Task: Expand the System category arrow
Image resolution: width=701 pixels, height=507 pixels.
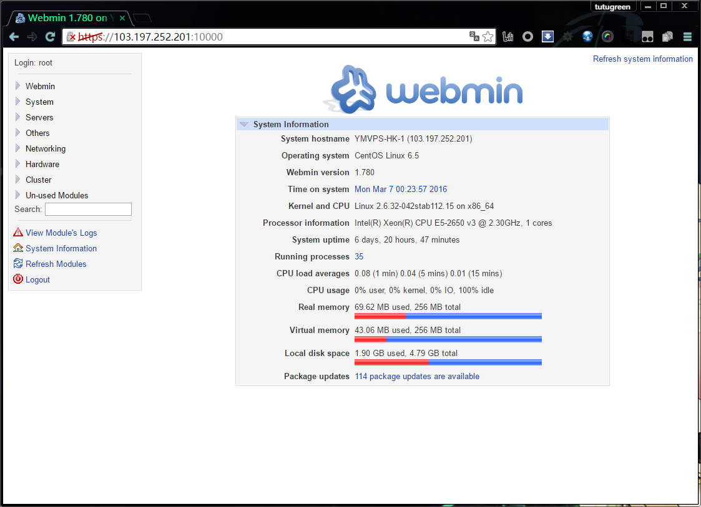Action: (18, 102)
